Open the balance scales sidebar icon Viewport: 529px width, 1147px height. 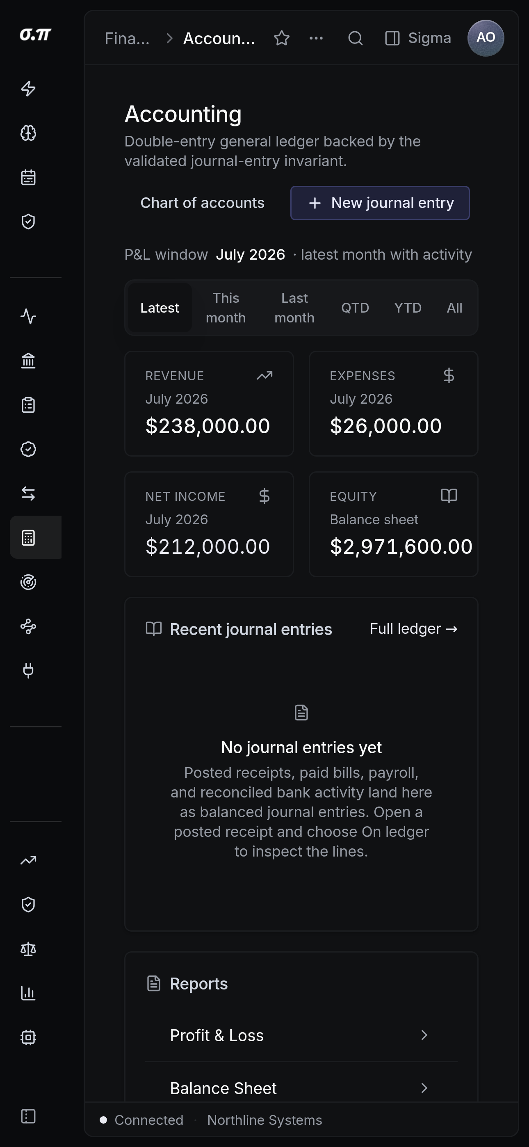[28, 949]
